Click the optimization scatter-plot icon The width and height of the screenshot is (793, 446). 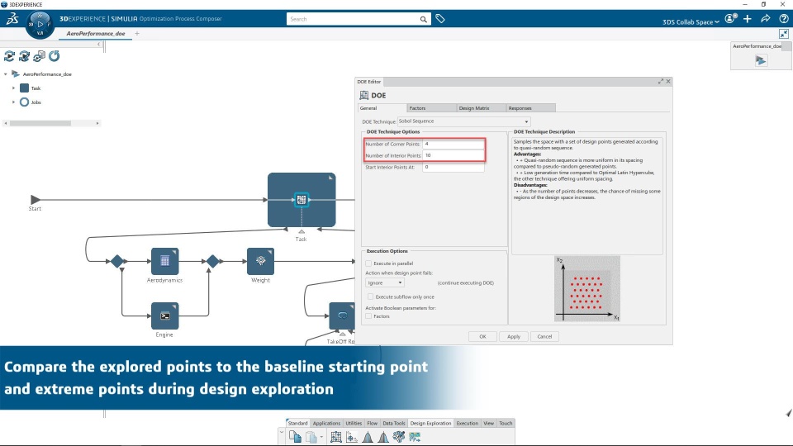click(x=352, y=437)
